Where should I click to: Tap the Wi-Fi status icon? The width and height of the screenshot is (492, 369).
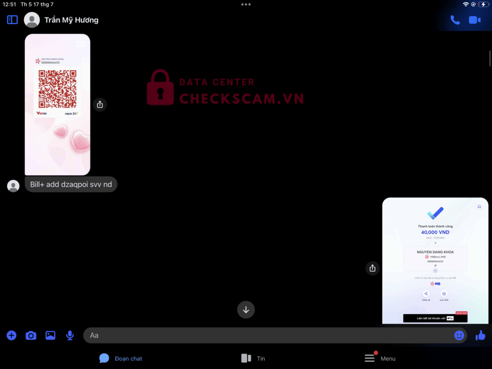pos(466,4)
